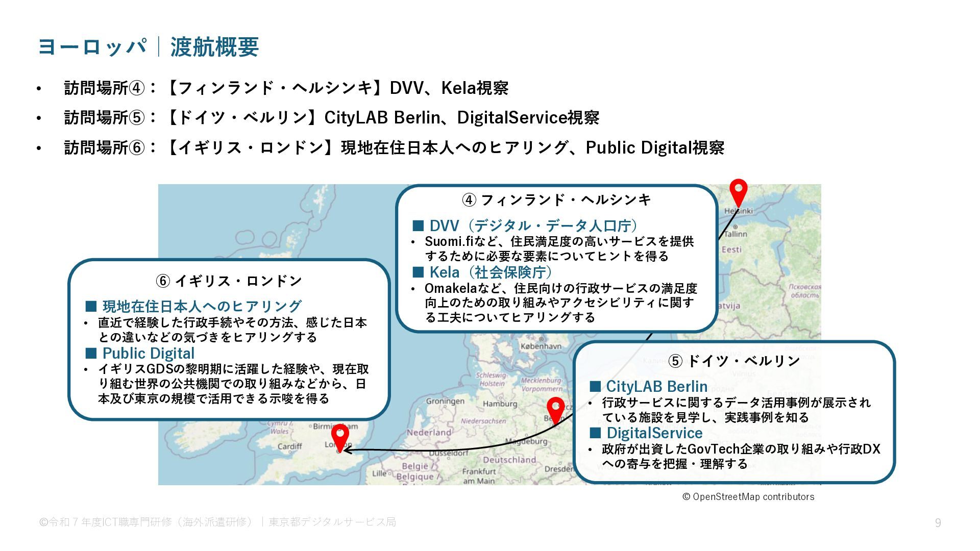Click the blue square bullet before DVV

point(418,226)
